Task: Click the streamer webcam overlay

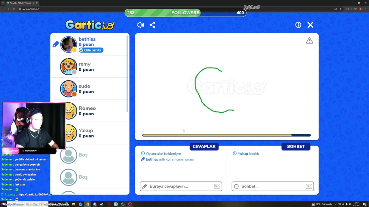Action: (34, 126)
